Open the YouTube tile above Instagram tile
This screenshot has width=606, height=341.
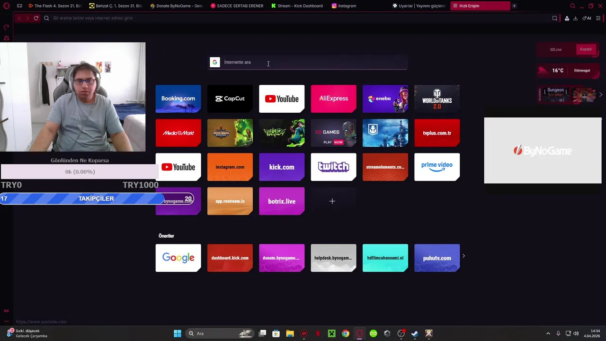point(178,167)
